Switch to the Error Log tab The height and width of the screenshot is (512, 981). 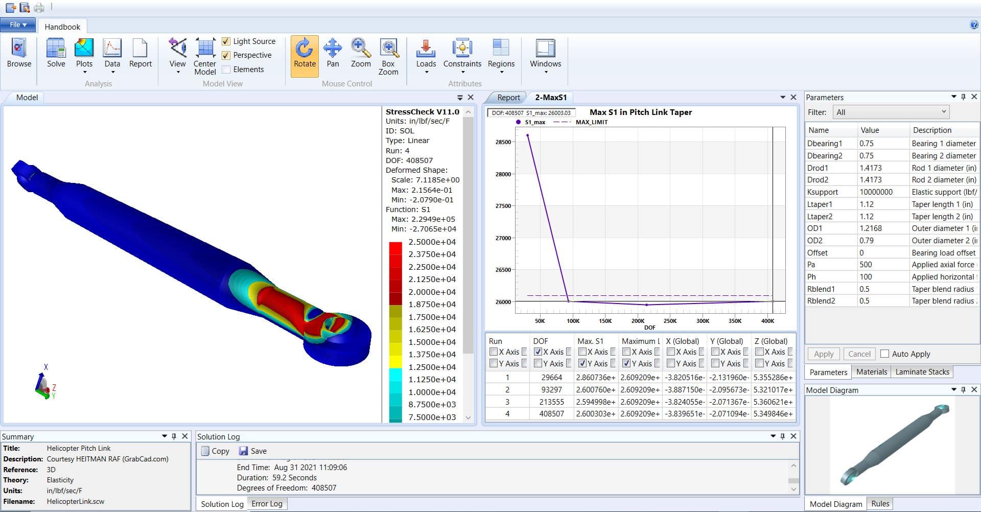point(267,504)
